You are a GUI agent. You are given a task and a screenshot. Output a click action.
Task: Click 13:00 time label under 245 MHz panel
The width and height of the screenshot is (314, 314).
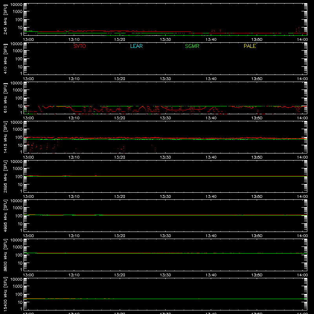[28, 40]
